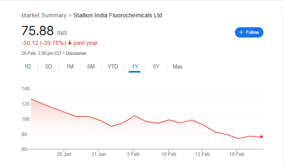The image size is (284, 165).
Task: Click the '20 Feb, 2:50 pm IST' timestamp
Action: tap(42, 53)
